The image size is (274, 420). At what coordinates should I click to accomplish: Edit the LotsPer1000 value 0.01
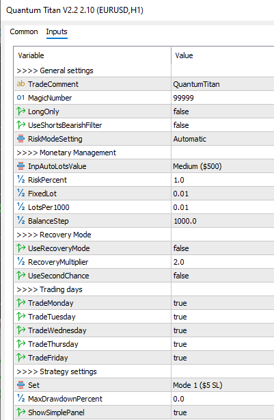tap(223, 207)
